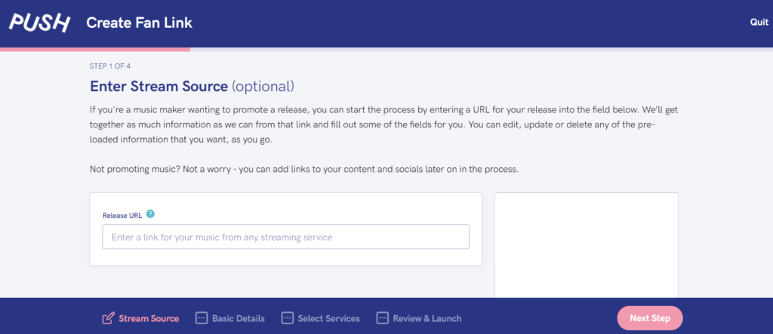
Task: Click the Enter Stream Source heading
Action: (x=192, y=86)
